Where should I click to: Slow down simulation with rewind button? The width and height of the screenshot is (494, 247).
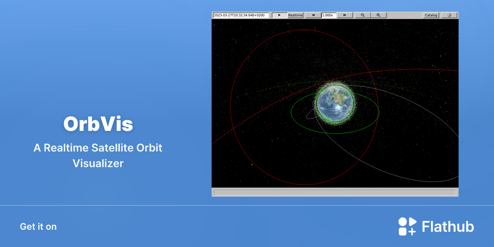click(313, 15)
